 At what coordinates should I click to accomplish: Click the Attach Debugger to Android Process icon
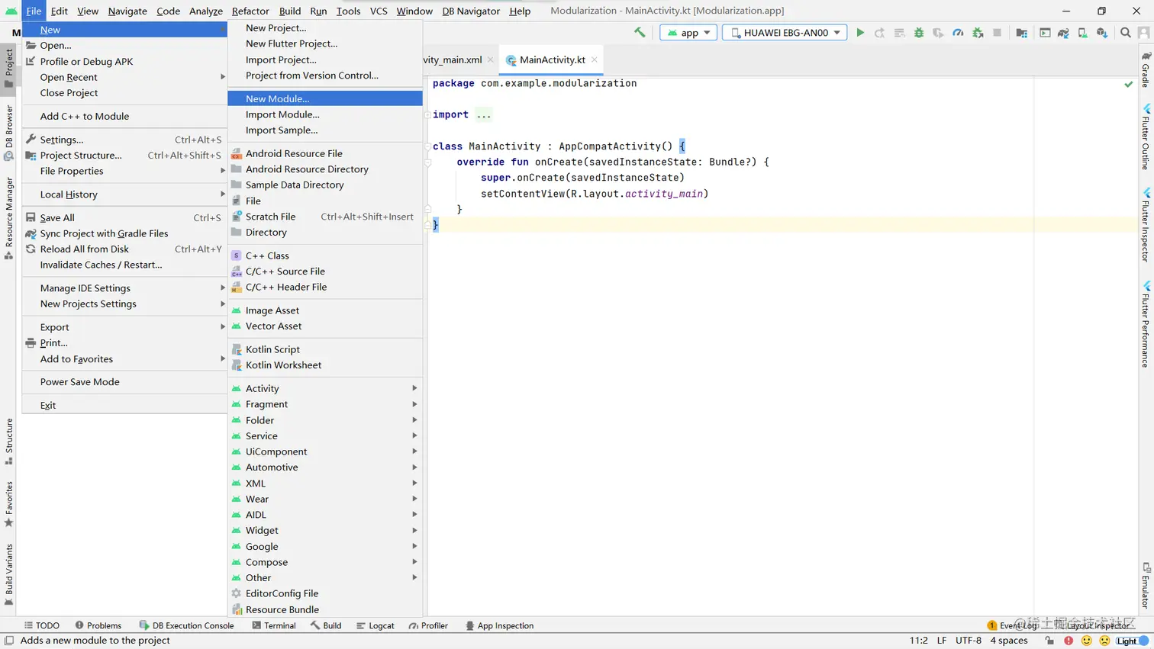978,33
